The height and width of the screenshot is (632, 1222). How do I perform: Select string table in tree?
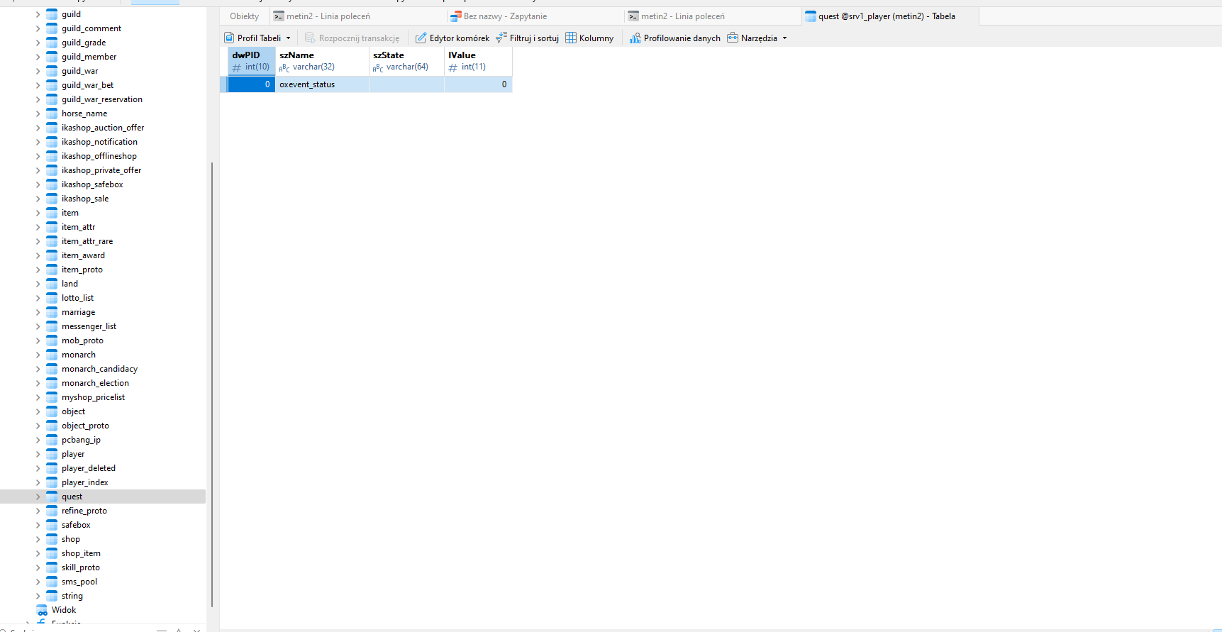click(72, 596)
